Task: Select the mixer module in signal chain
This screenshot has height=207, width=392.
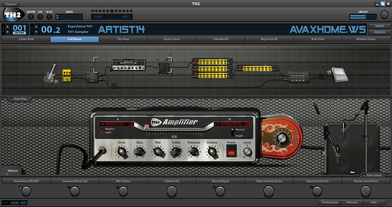Action: click(x=298, y=77)
